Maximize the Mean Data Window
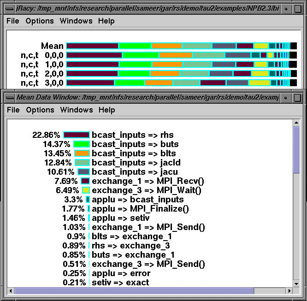307x301 pixels. pyautogui.click(x=297, y=98)
